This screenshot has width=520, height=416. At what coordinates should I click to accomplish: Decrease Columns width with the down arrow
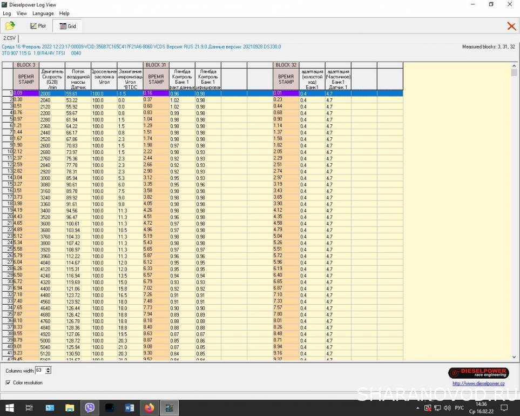tap(49, 372)
